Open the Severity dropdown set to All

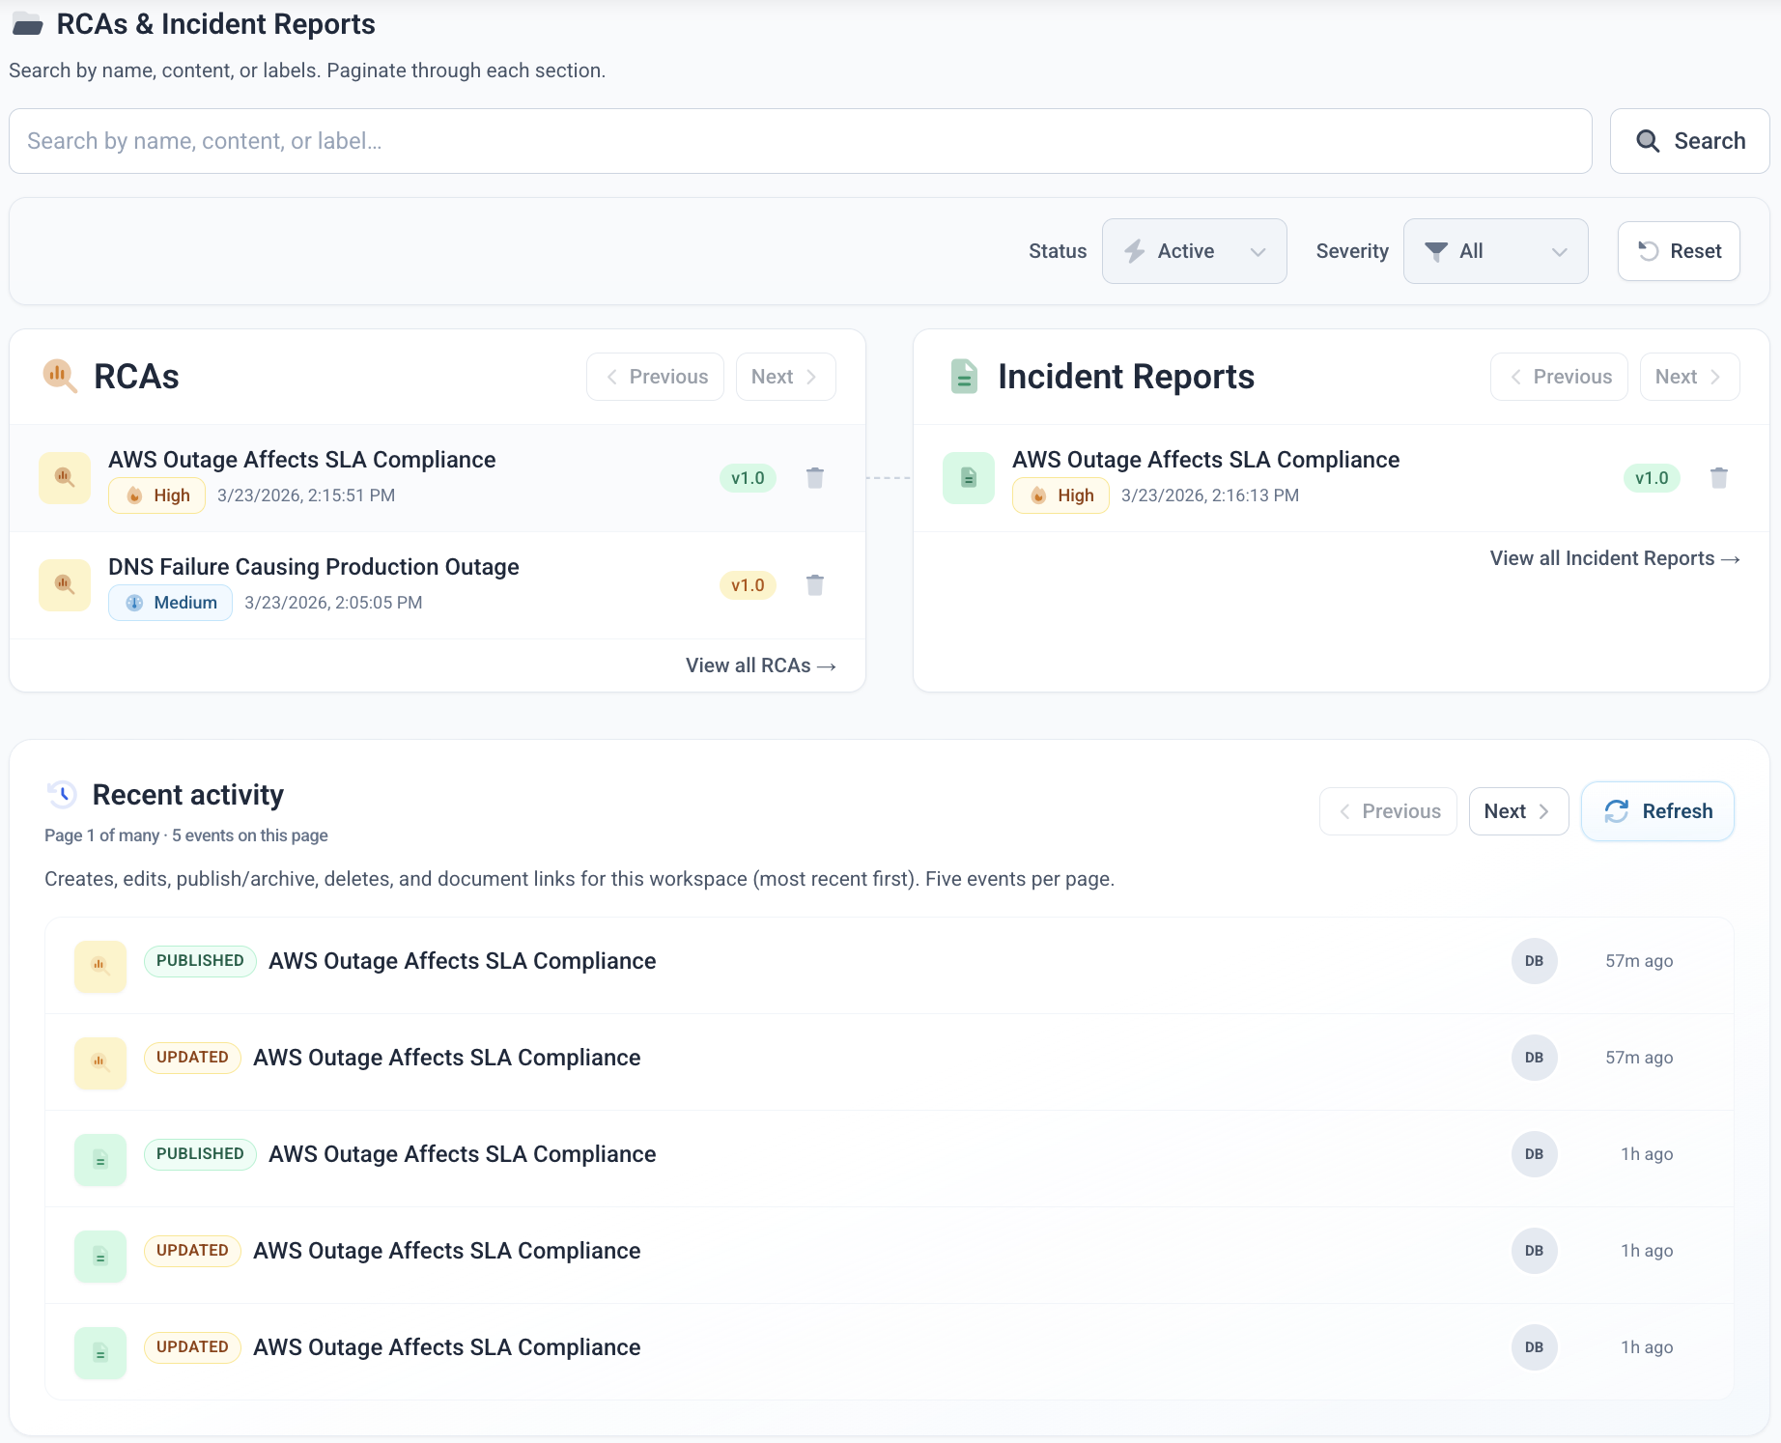coord(1494,251)
